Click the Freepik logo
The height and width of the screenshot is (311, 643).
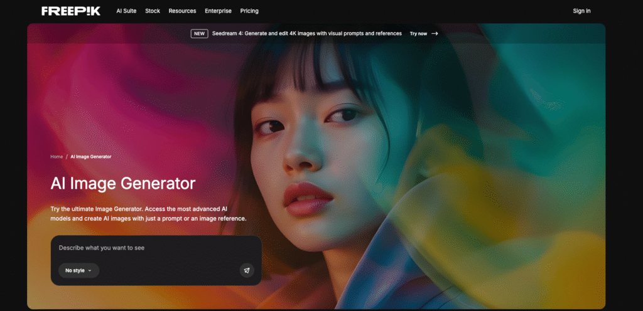tap(70, 11)
